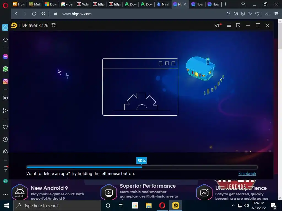This screenshot has height=211, width=282.
Task: Click the 'Type here to search' box
Action: [x=57, y=206]
